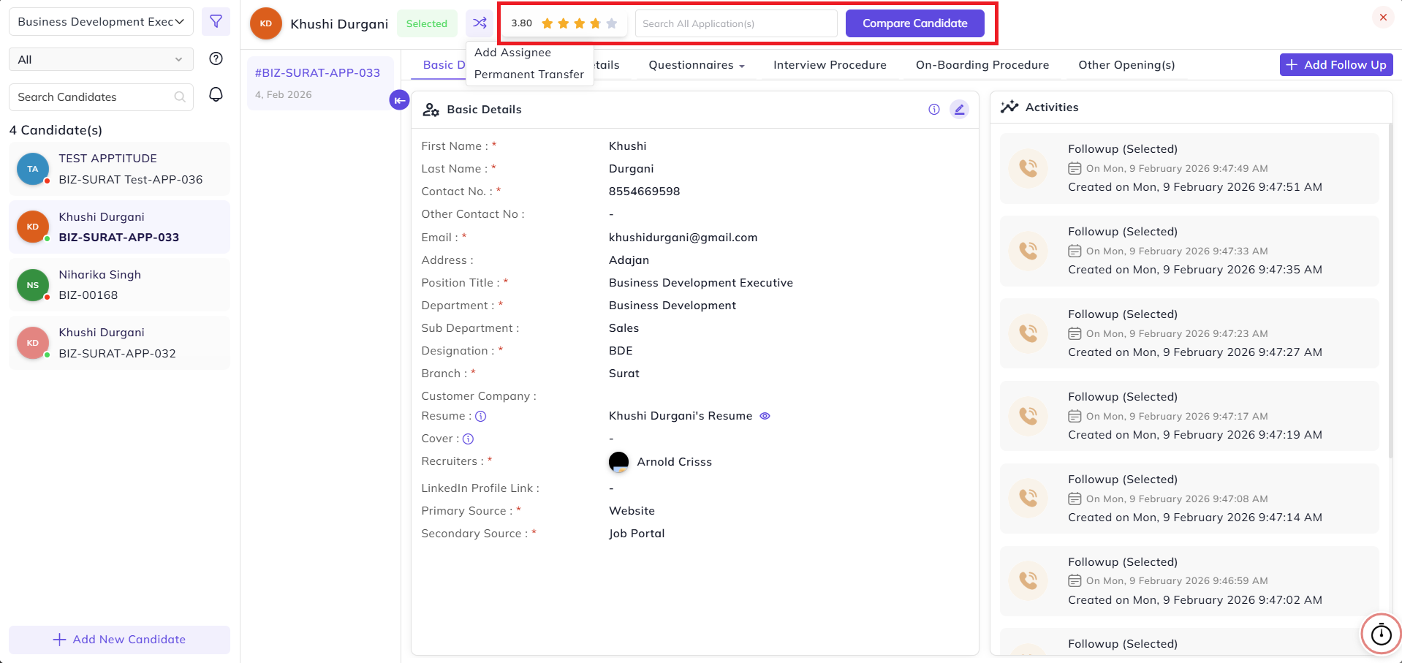
Task: Click the KD avatar in header
Action: (x=266, y=23)
